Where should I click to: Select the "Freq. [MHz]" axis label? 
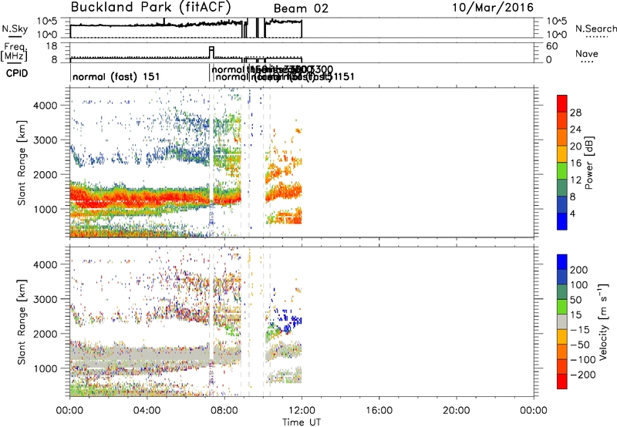[x=14, y=52]
